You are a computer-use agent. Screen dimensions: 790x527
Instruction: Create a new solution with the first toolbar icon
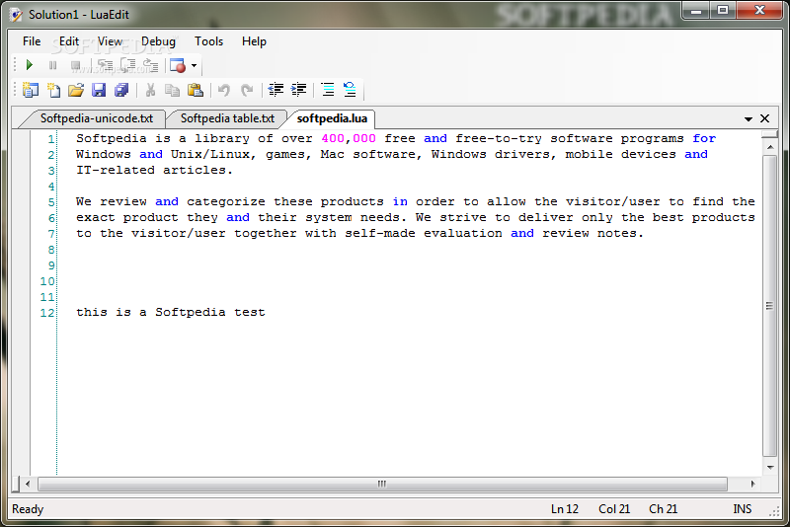[31, 90]
